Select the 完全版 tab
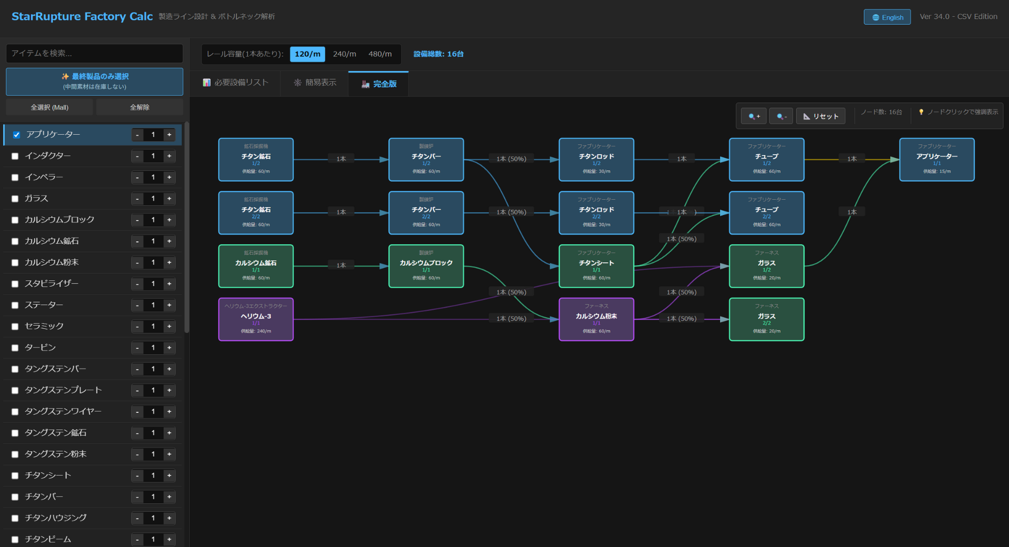 pos(379,84)
